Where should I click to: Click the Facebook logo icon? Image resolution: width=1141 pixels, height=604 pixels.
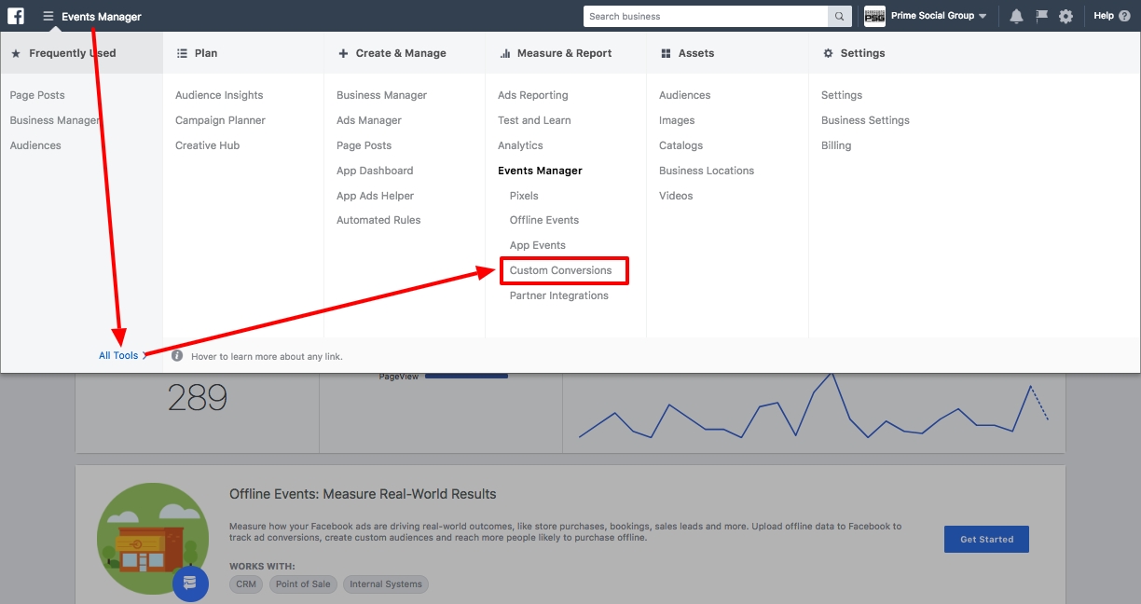point(16,16)
